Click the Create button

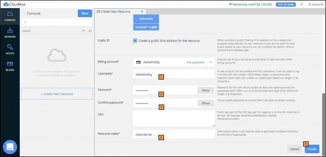click(312, 149)
